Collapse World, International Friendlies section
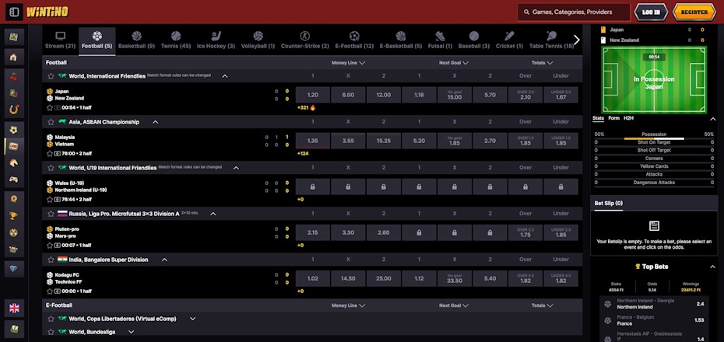The height and width of the screenshot is (342, 724). click(225, 76)
